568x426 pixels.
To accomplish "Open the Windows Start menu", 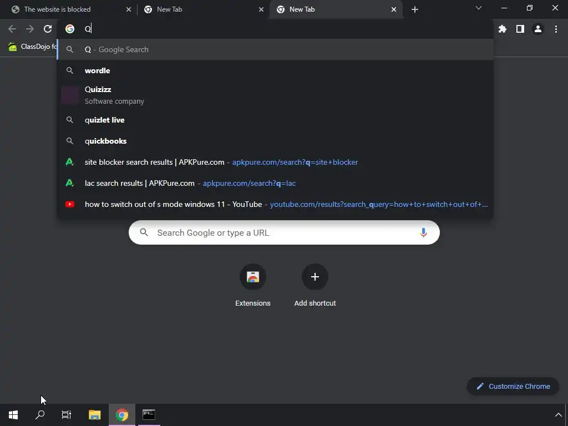I will coord(13,415).
